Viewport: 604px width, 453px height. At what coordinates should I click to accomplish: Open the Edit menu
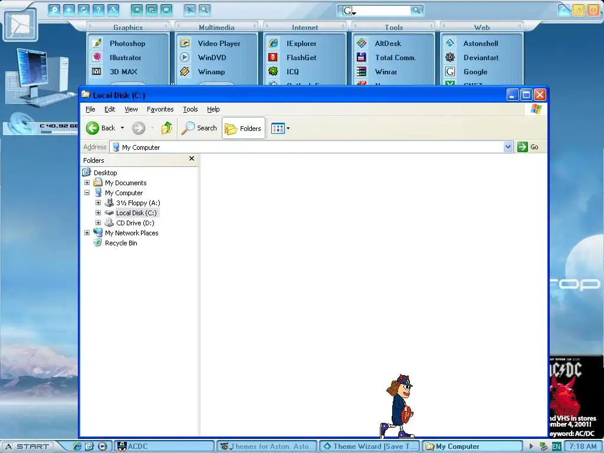pos(110,109)
